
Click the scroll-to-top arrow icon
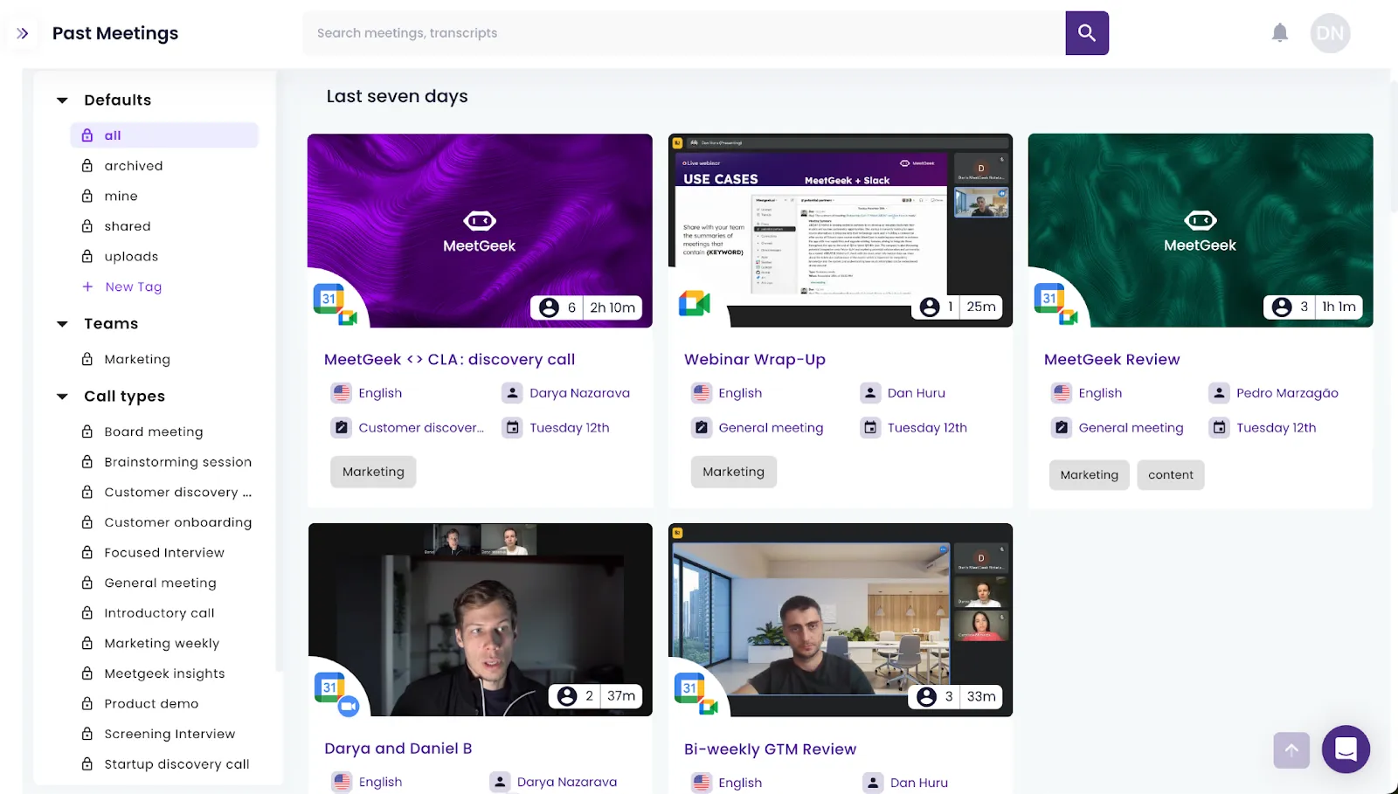[1291, 749]
